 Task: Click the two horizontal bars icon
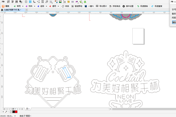[43, 2]
